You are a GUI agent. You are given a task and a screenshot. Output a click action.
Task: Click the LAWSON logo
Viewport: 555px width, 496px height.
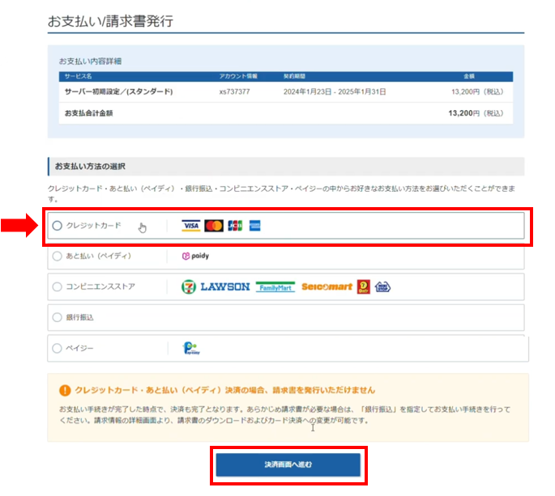tap(225, 286)
